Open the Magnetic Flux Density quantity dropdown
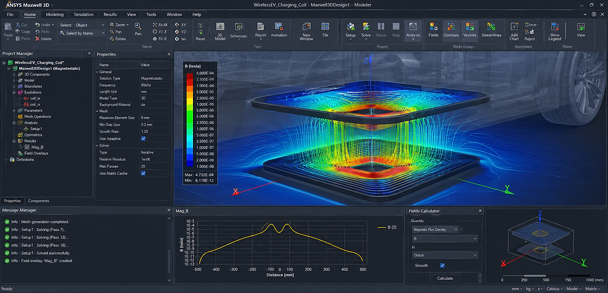Viewport: 608px width, 293px height. point(435,230)
